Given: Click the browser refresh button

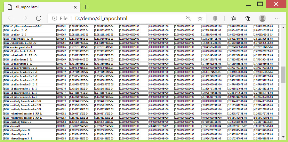Looking at the screenshot, I should 39,18.
